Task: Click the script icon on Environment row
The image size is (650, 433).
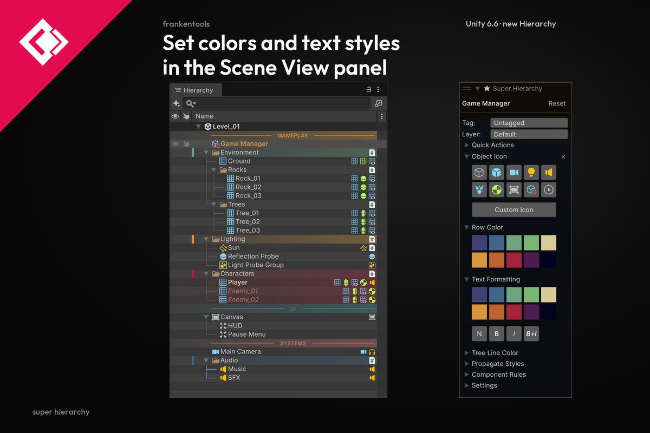Action: pos(372,153)
